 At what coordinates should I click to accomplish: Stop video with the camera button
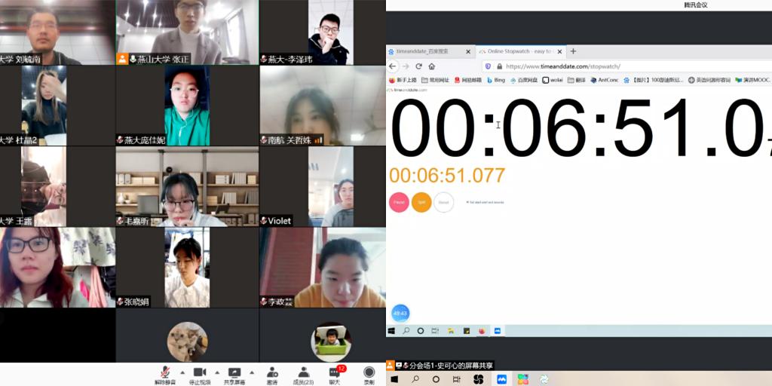pos(200,372)
